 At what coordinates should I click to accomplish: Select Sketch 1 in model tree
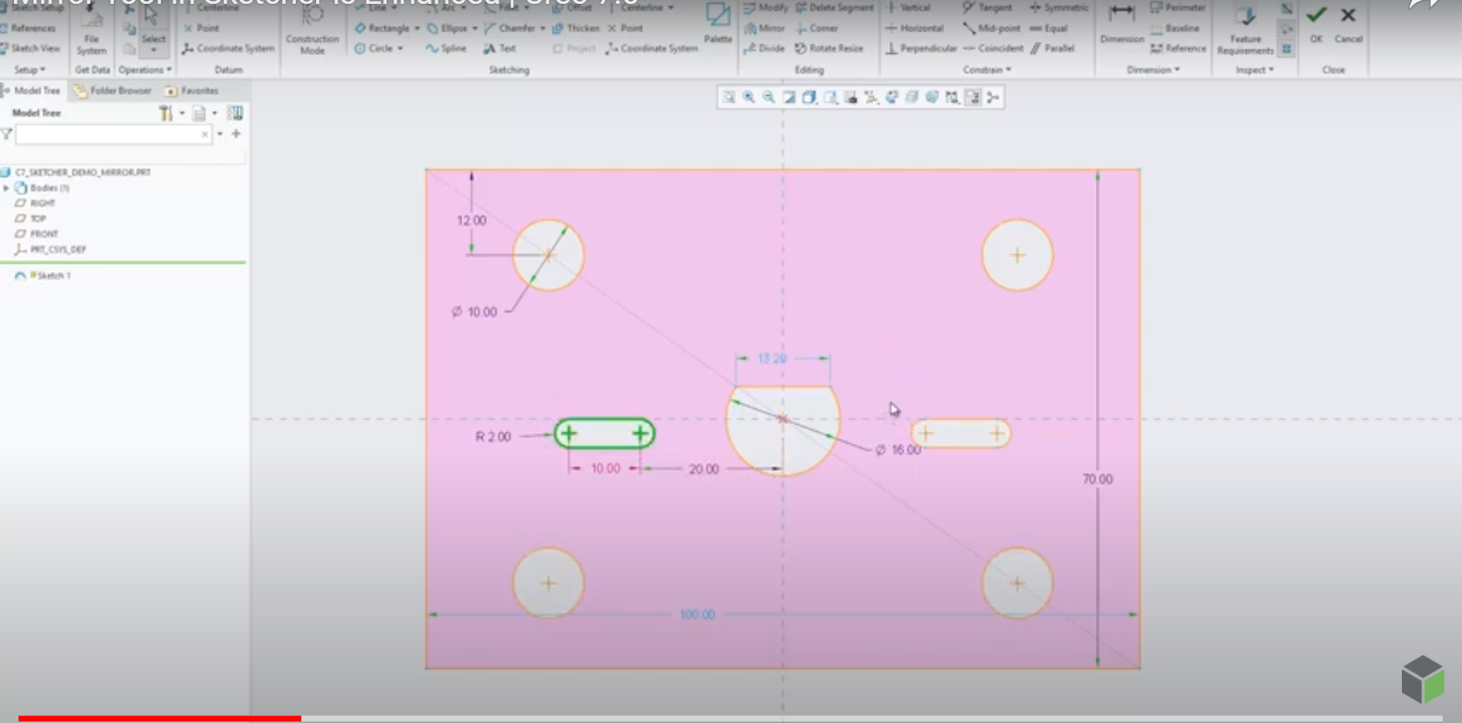52,275
